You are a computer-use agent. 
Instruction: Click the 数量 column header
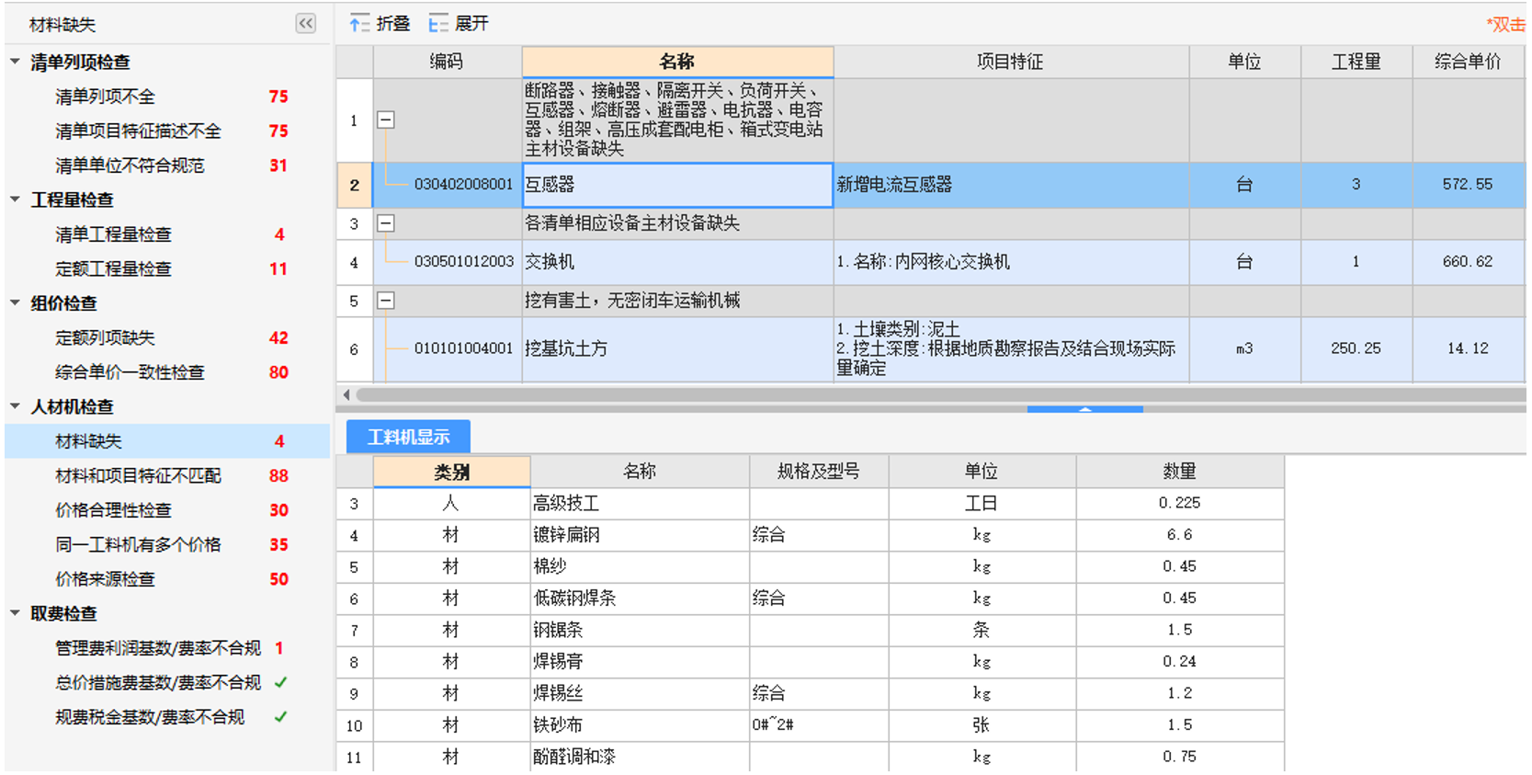click(x=1180, y=472)
